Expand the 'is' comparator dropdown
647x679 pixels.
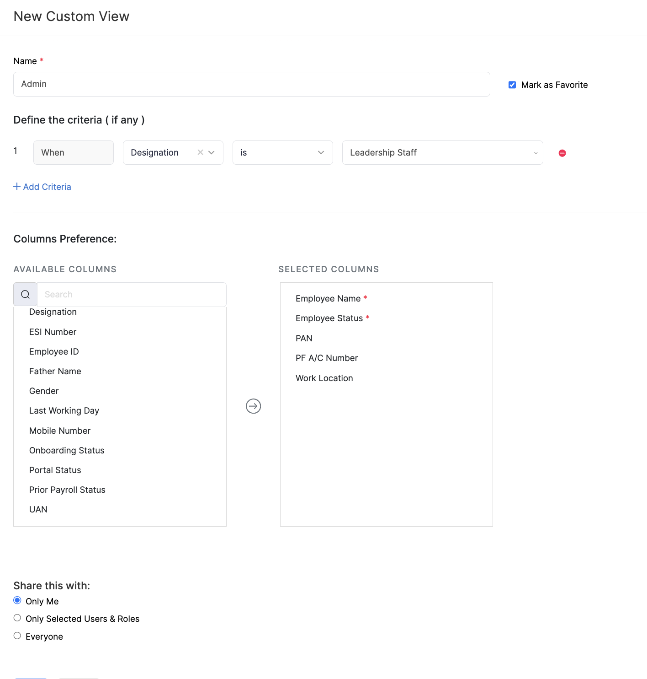[282, 152]
